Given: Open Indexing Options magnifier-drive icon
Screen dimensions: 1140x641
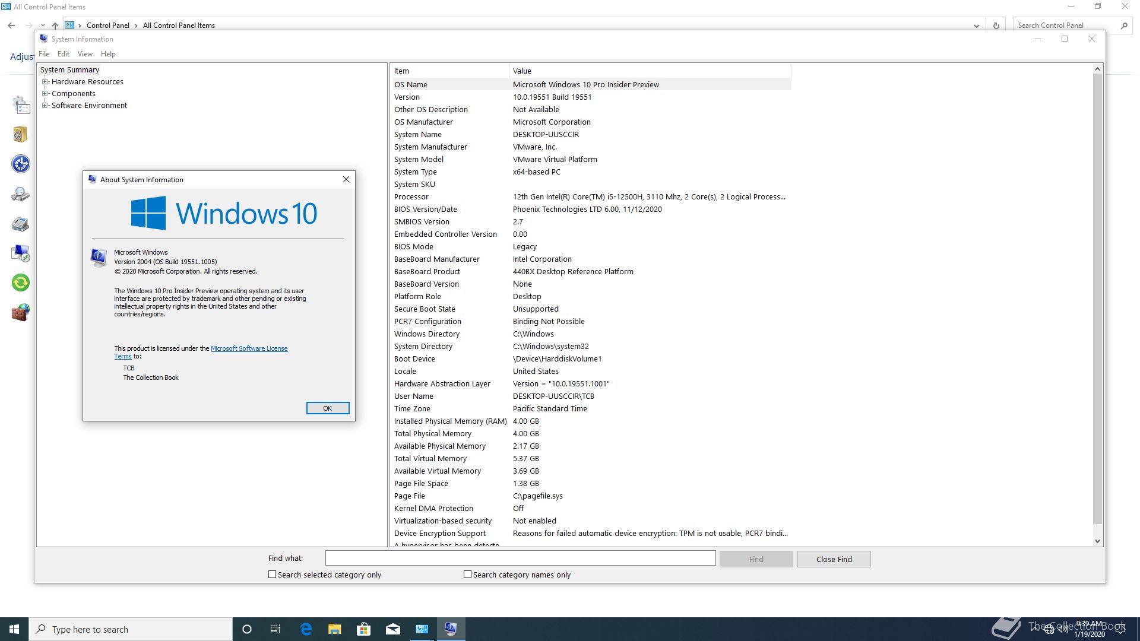Looking at the screenshot, I should click(x=21, y=194).
